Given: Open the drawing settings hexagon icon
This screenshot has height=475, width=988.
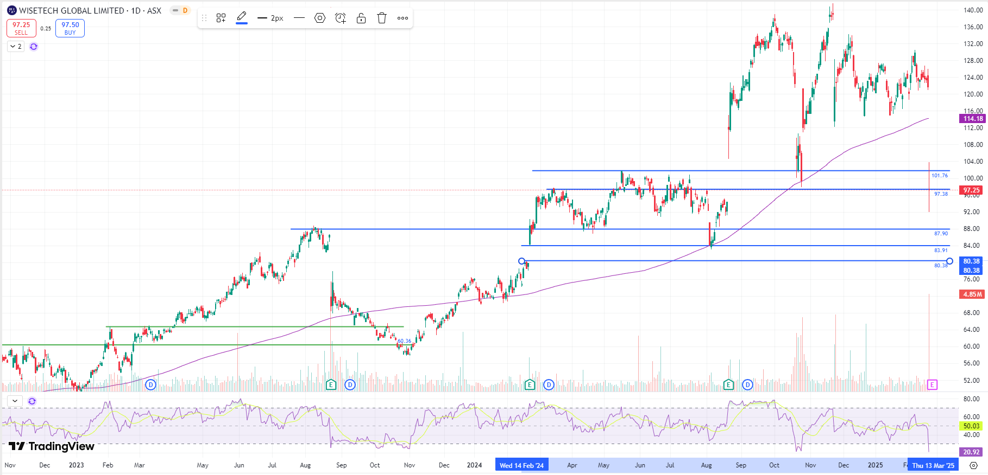Looking at the screenshot, I should pyautogui.click(x=320, y=18).
